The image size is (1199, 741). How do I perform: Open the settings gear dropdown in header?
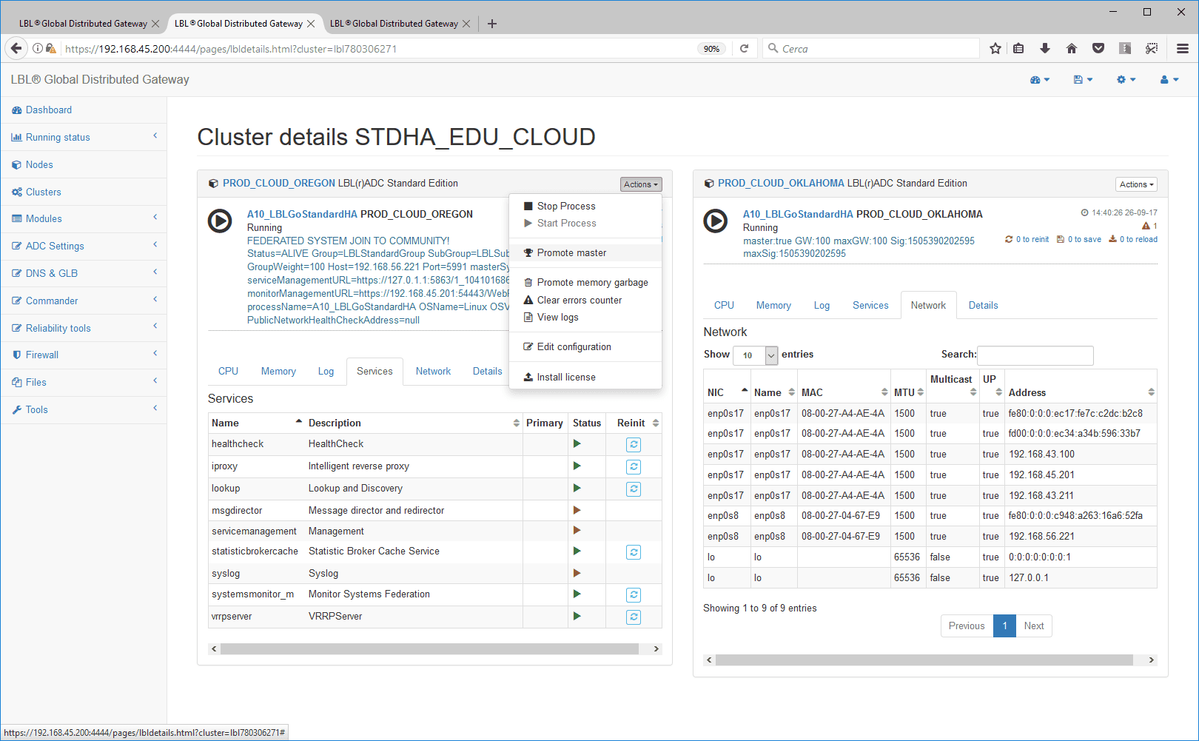[1126, 80]
